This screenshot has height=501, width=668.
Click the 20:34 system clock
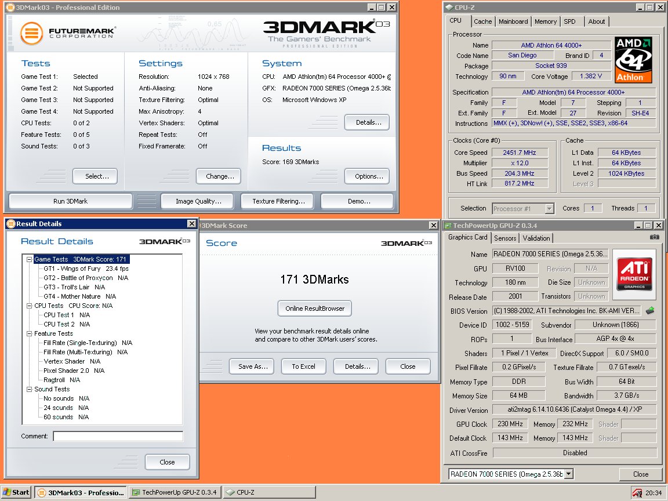pyautogui.click(x=654, y=493)
